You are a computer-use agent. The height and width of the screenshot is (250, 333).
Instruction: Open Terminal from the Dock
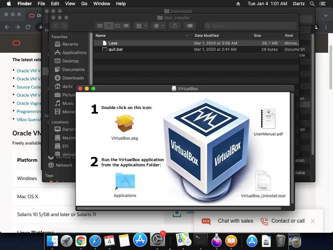[201, 240]
